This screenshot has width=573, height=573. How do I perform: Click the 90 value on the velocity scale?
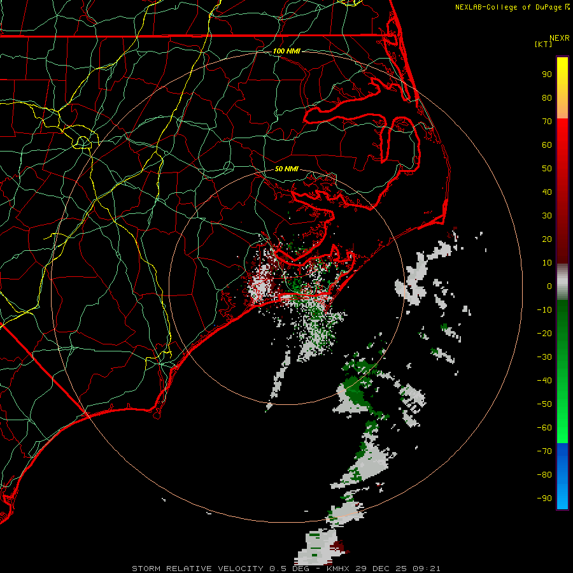pyautogui.click(x=547, y=74)
